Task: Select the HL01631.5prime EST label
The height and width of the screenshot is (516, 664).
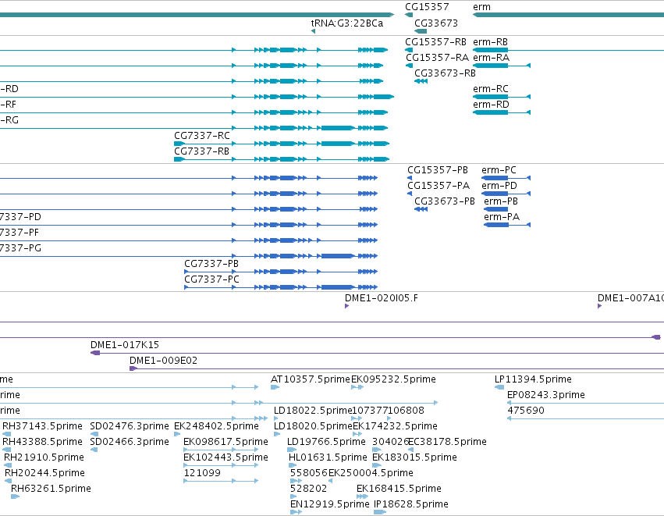Action: click(x=328, y=457)
